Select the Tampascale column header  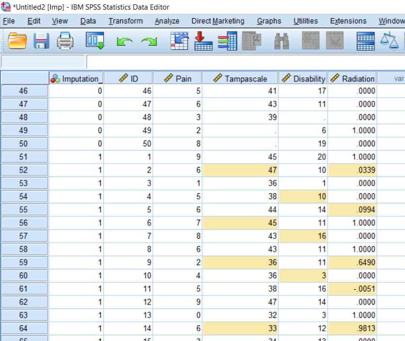point(240,78)
